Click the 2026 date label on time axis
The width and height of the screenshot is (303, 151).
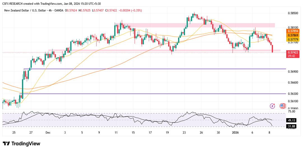[235, 132]
